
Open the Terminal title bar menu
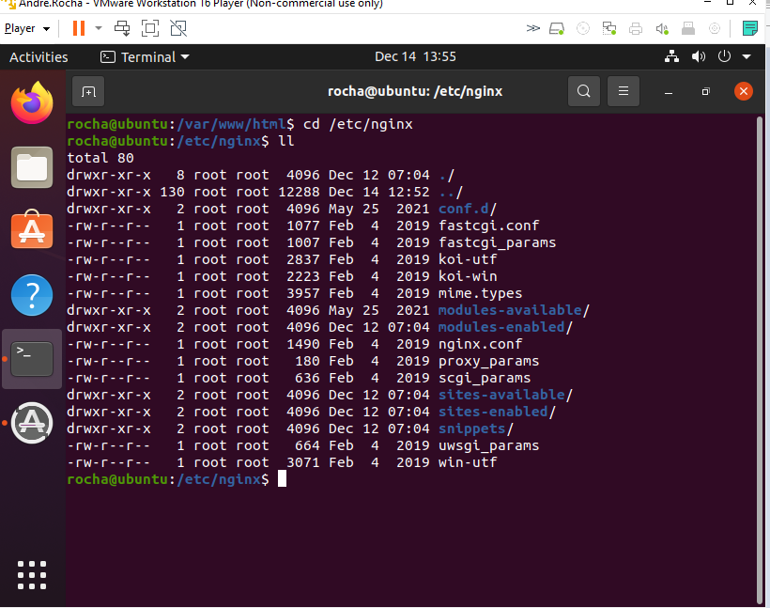pos(144,56)
